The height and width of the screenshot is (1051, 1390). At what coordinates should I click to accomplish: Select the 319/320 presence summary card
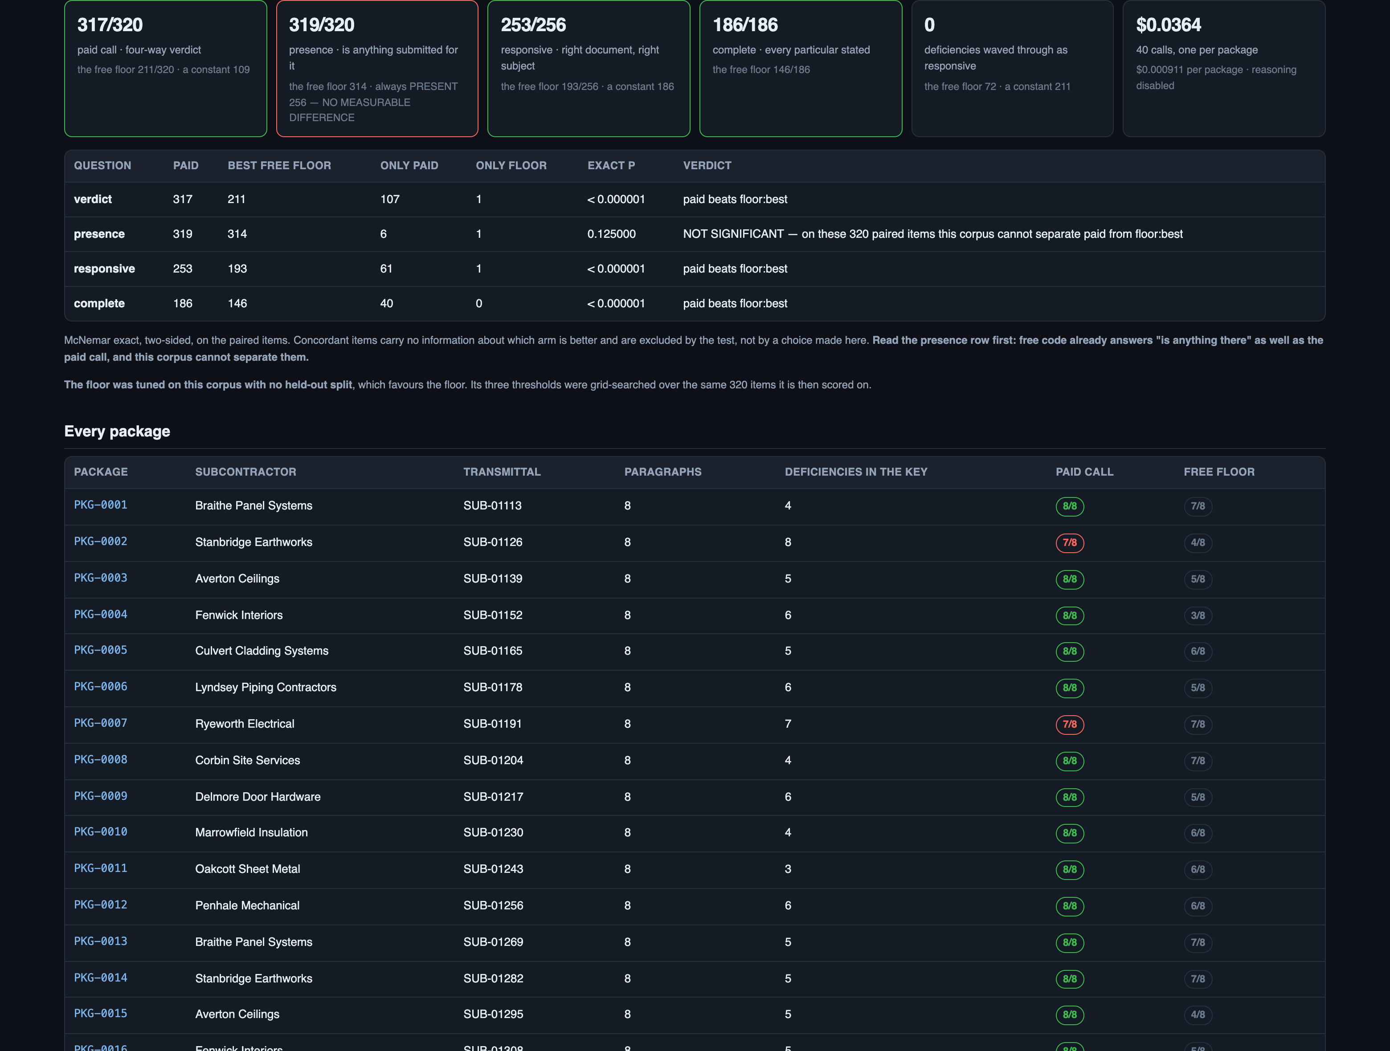[x=377, y=68]
